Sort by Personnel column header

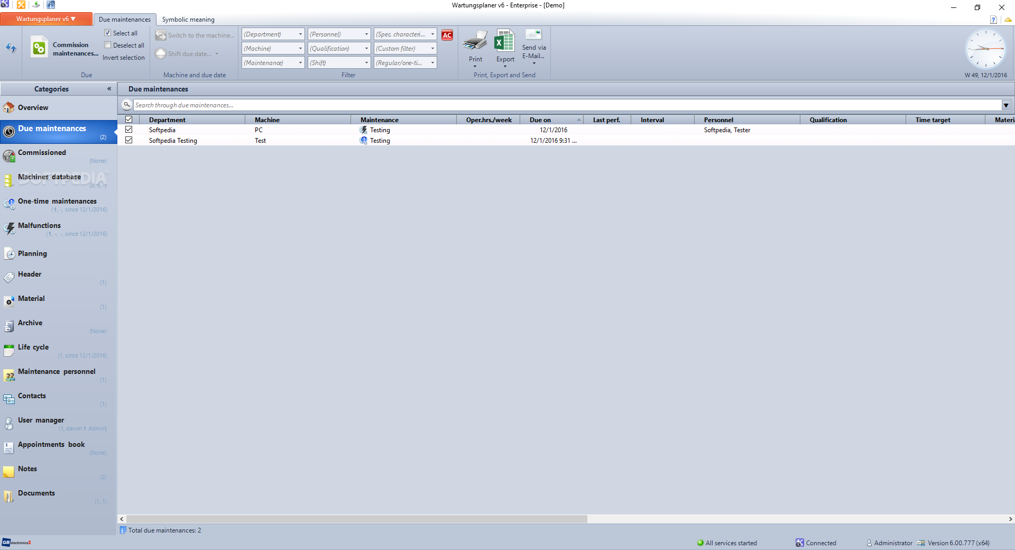(x=747, y=120)
